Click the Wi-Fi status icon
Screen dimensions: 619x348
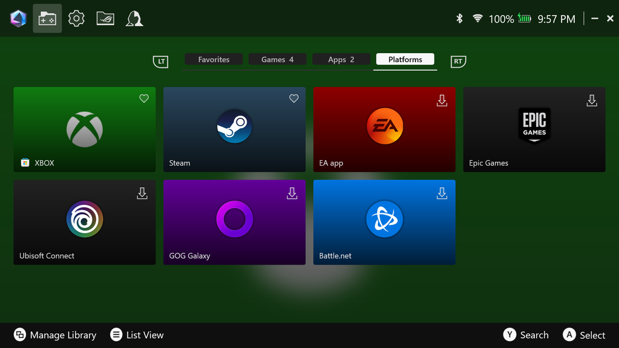coord(478,18)
